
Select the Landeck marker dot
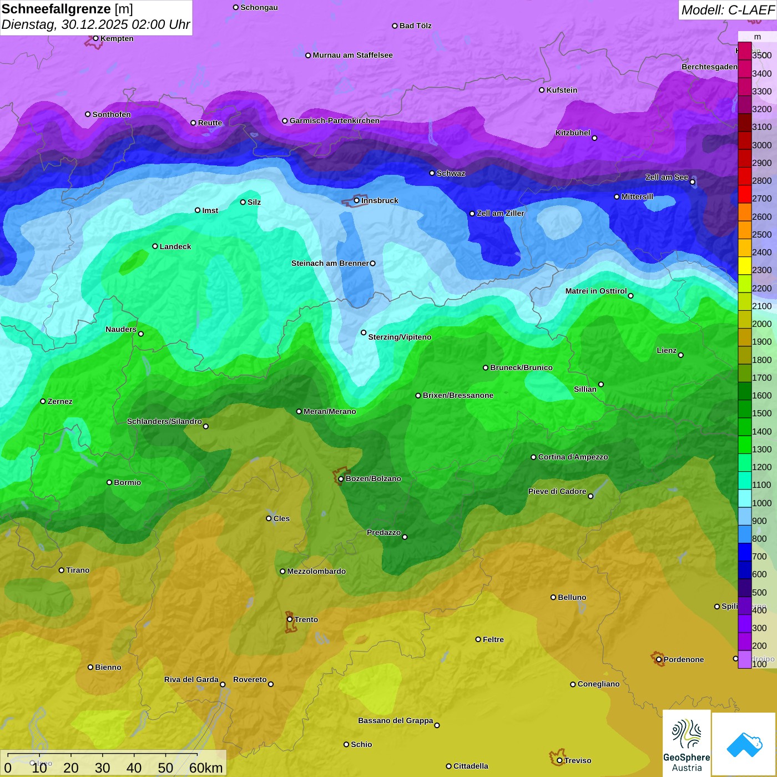point(155,246)
